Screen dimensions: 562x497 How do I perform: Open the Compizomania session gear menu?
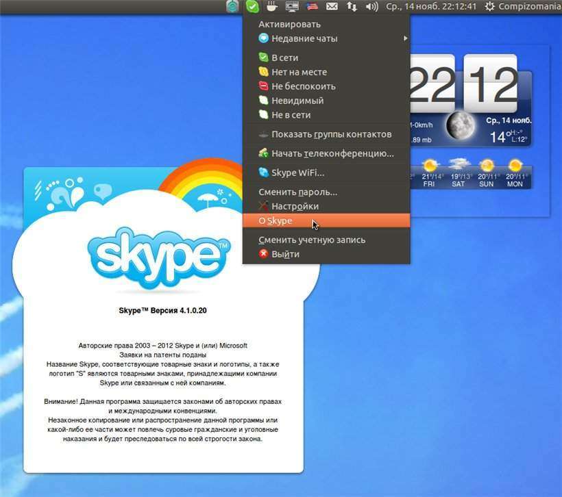[522, 6]
